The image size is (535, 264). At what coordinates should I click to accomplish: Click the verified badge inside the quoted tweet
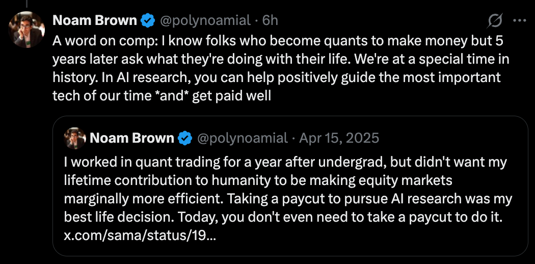click(x=185, y=138)
